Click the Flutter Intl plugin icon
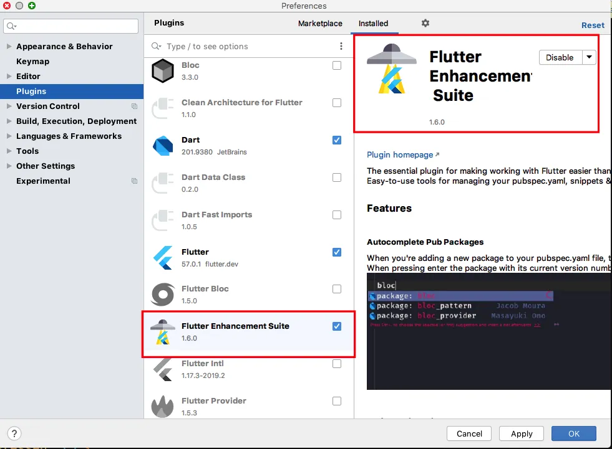Screen dimensions: 612x449 click(x=163, y=369)
